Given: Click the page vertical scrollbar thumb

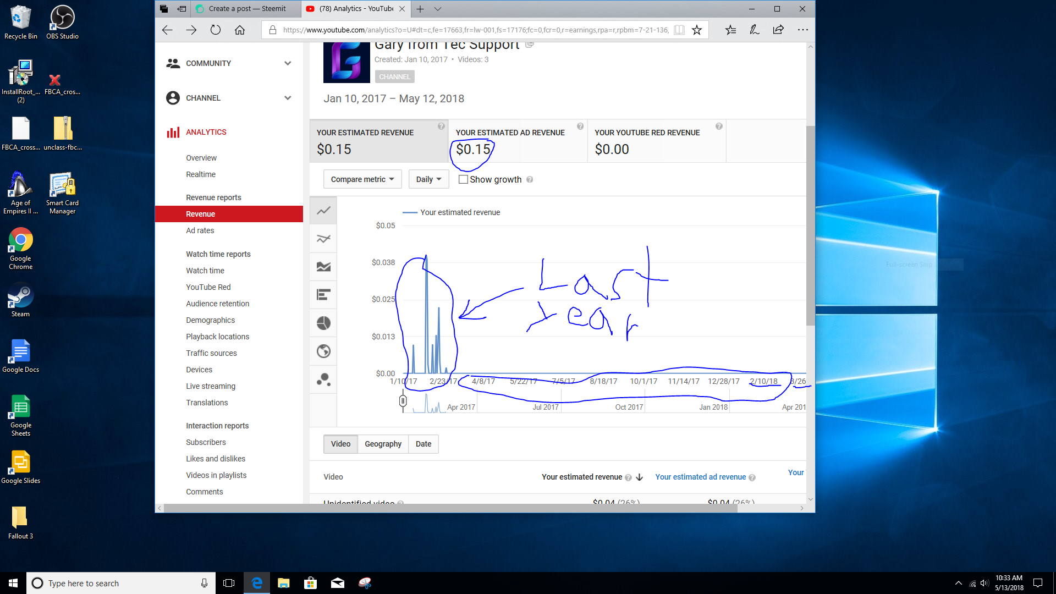Looking at the screenshot, I should [x=810, y=226].
